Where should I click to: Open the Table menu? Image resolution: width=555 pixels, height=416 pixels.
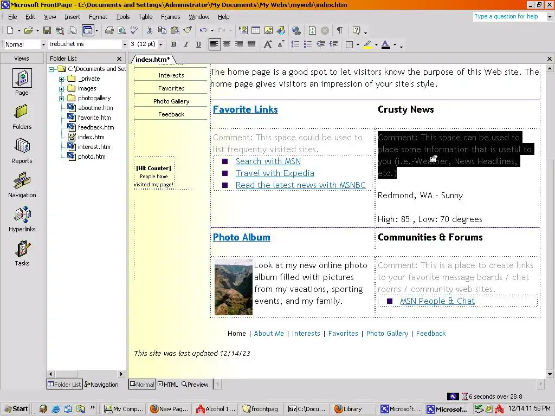tap(145, 17)
